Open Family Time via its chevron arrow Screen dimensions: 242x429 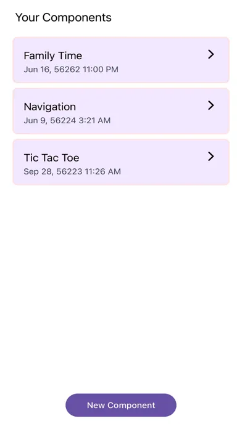point(211,54)
